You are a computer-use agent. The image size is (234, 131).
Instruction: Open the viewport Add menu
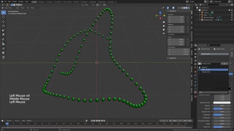point(28,8)
